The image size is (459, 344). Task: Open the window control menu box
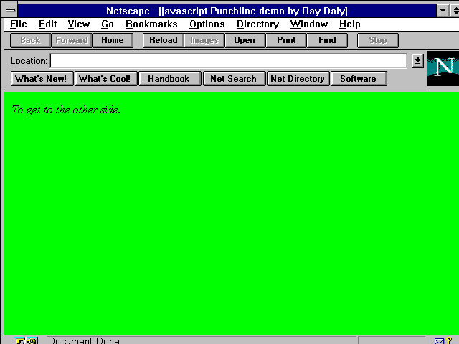[x=11, y=11]
